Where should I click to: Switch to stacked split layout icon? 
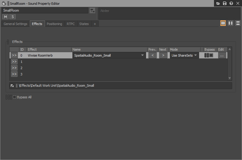coord(238,23)
